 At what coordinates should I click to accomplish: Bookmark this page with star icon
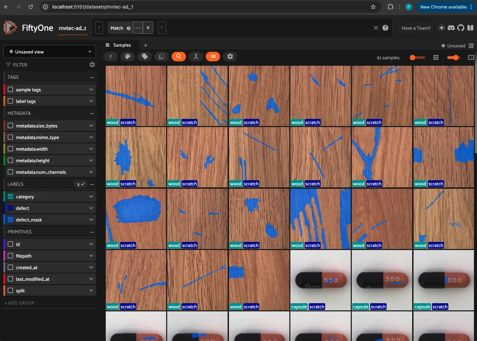point(373,7)
